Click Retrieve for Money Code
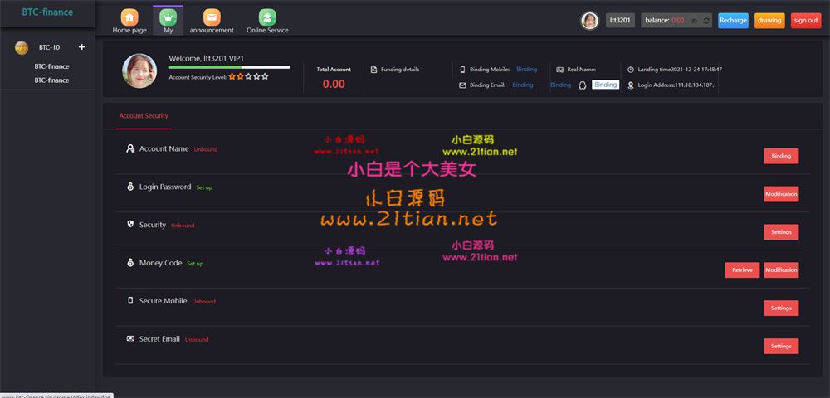 click(741, 270)
